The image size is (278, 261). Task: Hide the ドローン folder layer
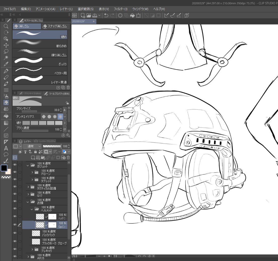click(x=15, y=172)
